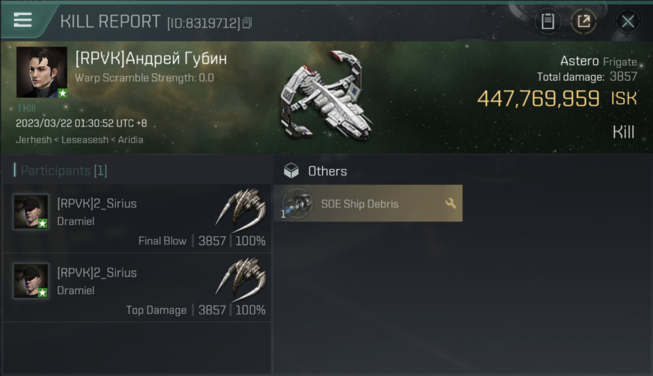This screenshot has height=376, width=653.
Task: Share the kill report externally
Action: click(584, 22)
